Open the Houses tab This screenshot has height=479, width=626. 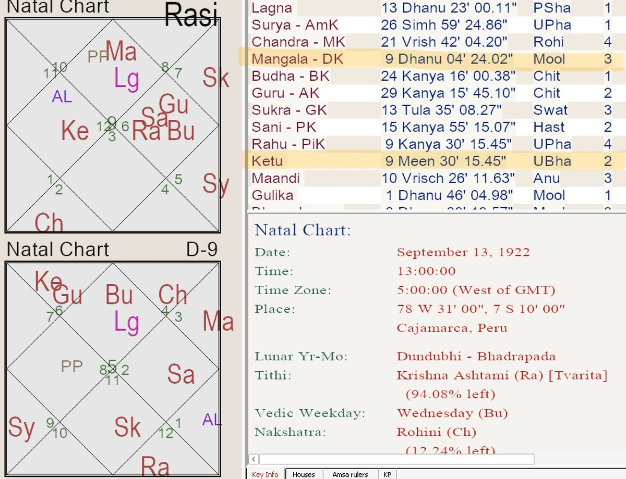[x=304, y=474]
